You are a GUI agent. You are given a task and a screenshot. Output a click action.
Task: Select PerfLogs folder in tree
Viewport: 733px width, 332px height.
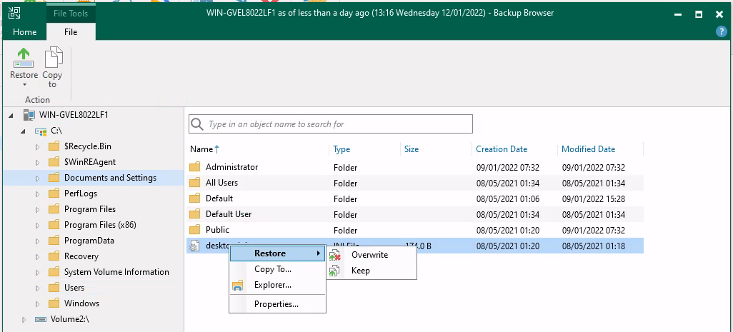point(81,193)
